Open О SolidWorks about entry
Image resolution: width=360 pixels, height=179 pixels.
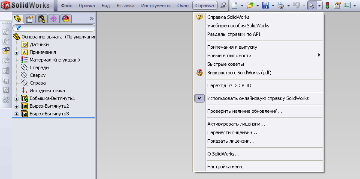coord(223,154)
